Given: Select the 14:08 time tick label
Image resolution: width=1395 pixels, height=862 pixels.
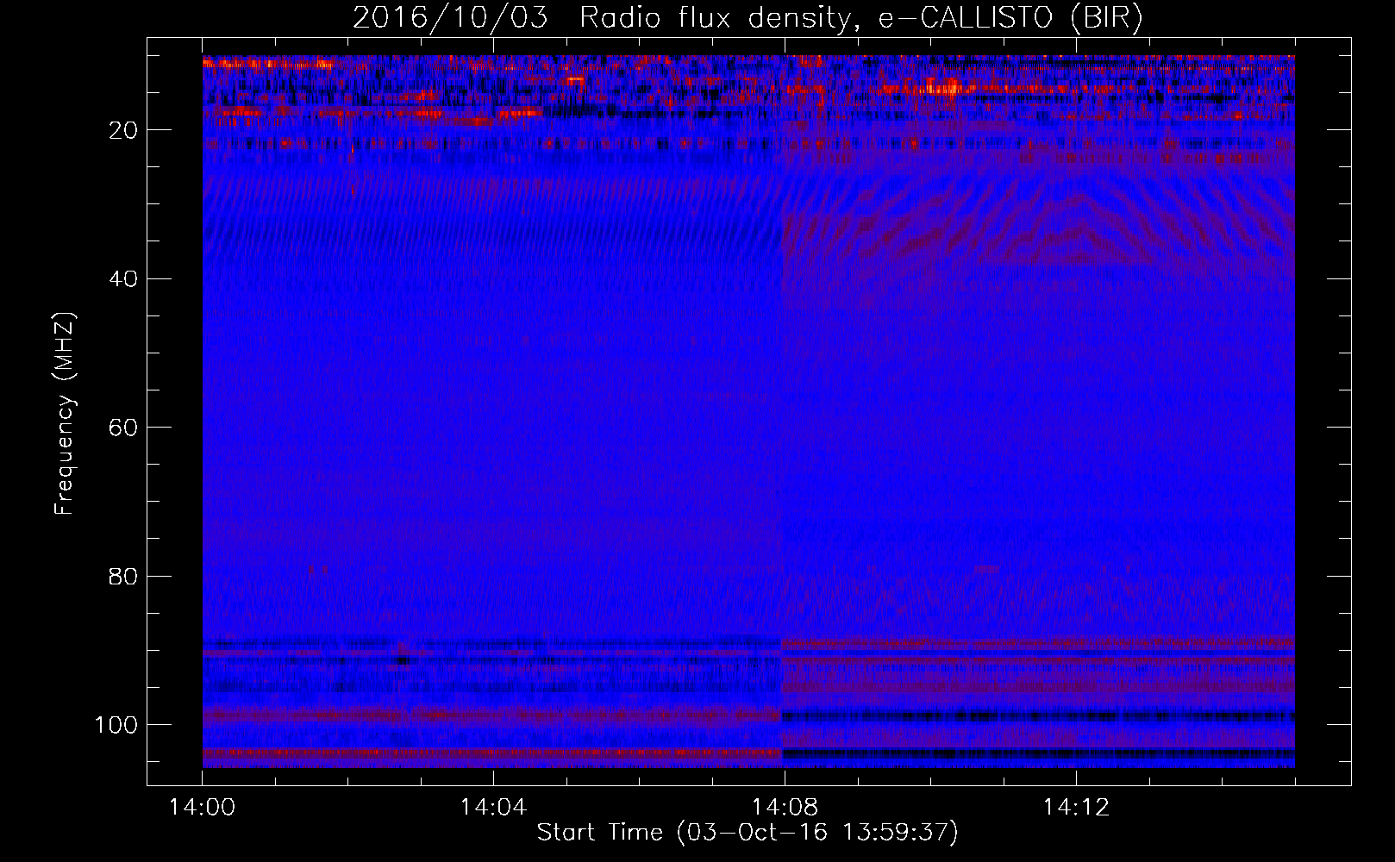Looking at the screenshot, I should click(x=785, y=808).
